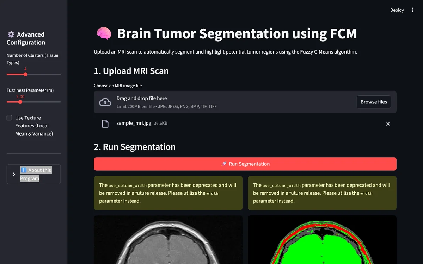Click the file icon beside sample_mri.jpg

[105, 124]
